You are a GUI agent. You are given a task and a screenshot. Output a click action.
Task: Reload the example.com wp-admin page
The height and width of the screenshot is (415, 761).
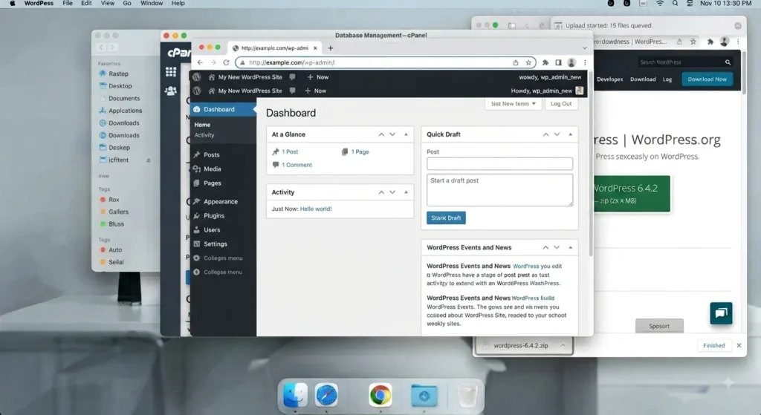click(226, 62)
